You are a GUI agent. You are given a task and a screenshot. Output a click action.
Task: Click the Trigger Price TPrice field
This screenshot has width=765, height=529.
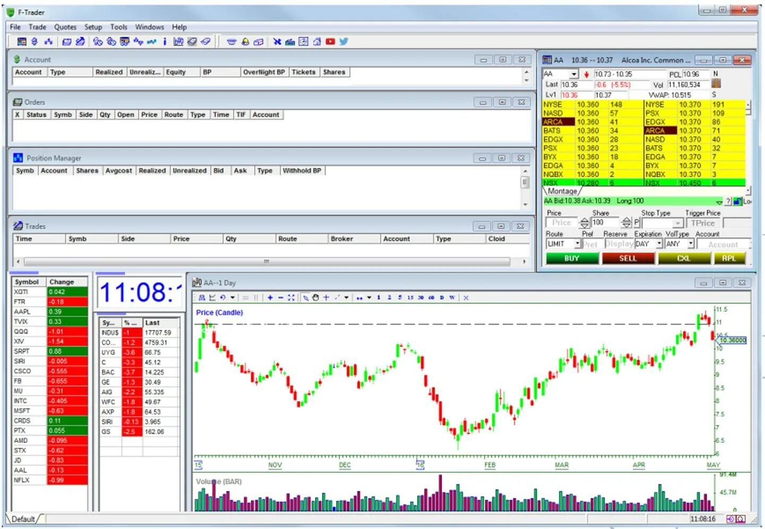click(703, 223)
